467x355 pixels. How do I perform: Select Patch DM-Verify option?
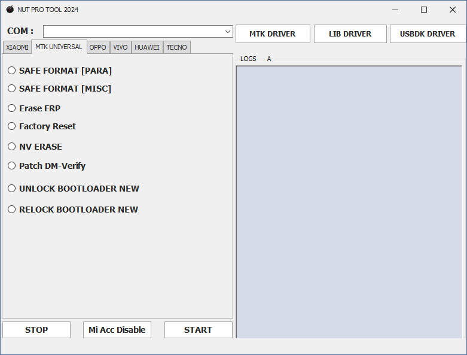(12, 166)
